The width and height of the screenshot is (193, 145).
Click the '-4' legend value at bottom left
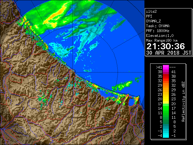click(x=160, y=136)
